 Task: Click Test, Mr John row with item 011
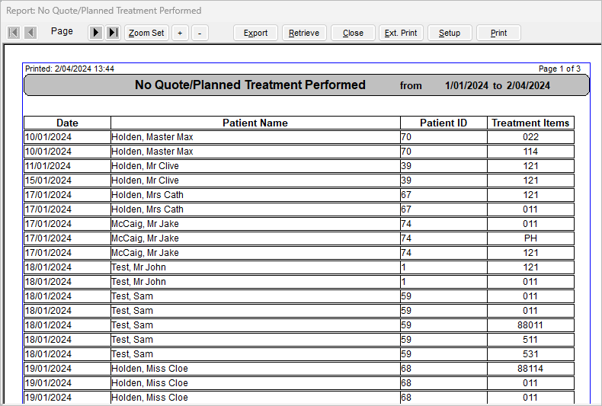(299, 282)
